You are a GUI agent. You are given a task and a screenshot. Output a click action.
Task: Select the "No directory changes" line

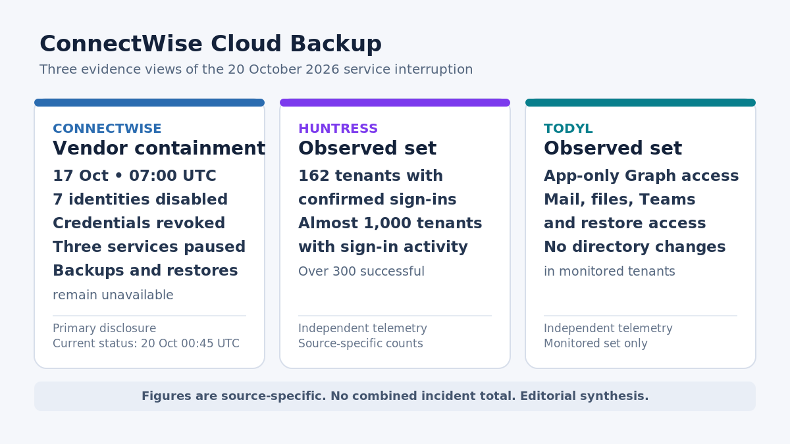click(635, 247)
